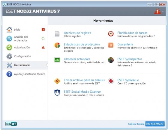Launch the ESET SysInspector link
Image resolution: width=168 pixels, height=130 pixels.
130,59
